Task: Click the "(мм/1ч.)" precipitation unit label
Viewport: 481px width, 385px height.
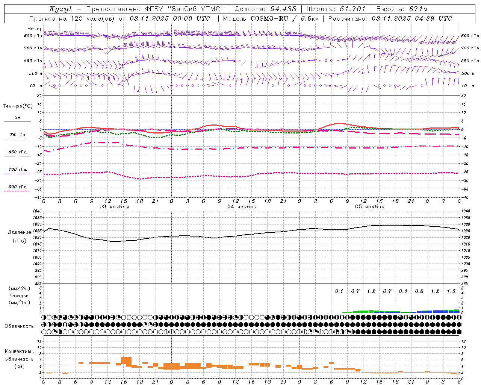Action: point(19,303)
